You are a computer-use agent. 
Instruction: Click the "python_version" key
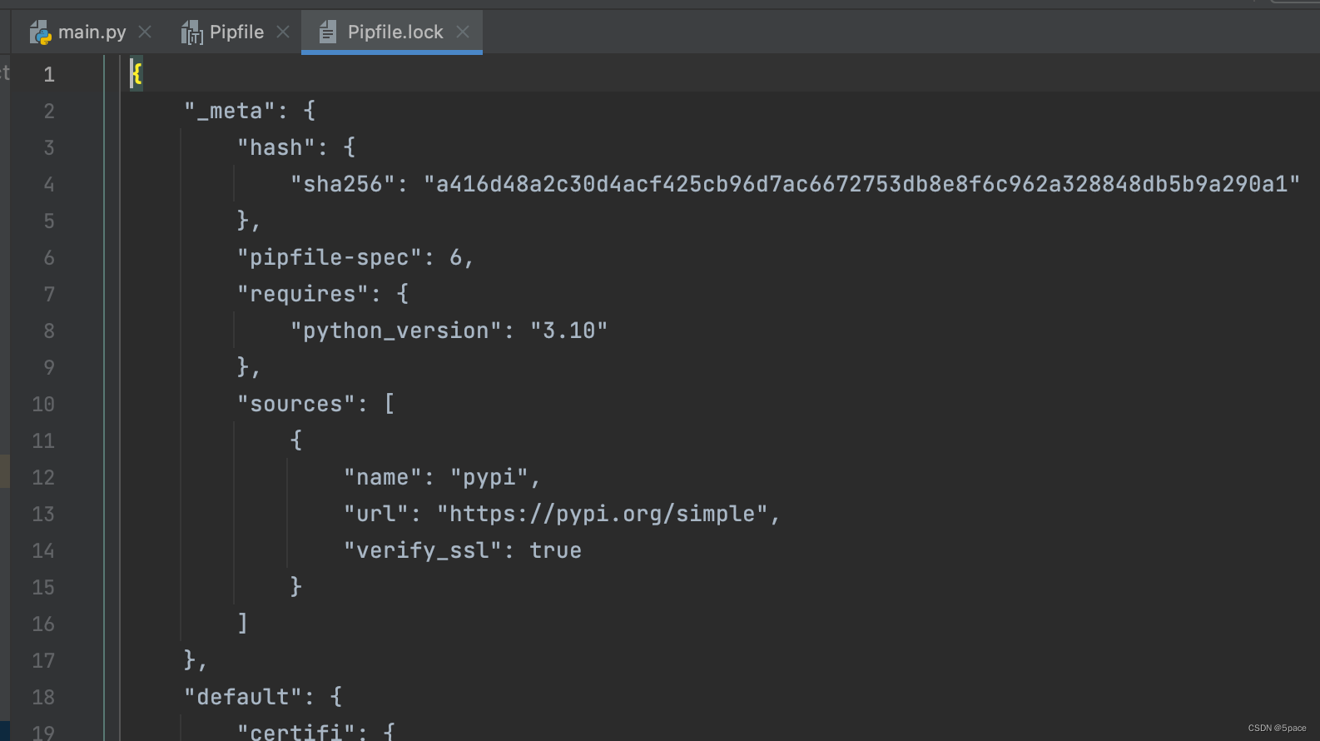tap(396, 331)
